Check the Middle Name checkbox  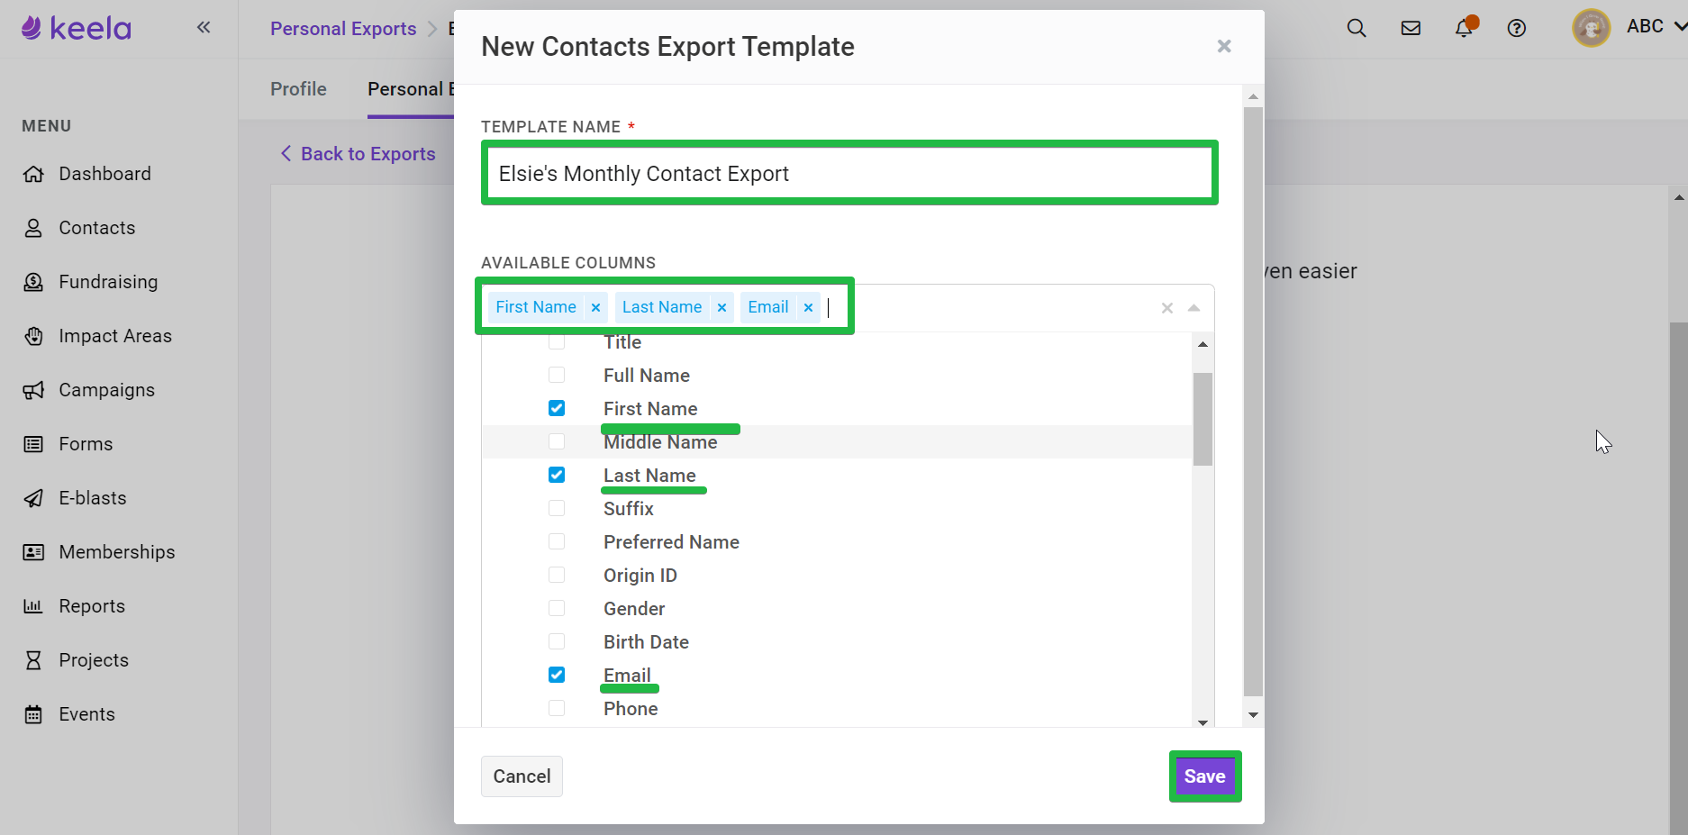tap(557, 441)
